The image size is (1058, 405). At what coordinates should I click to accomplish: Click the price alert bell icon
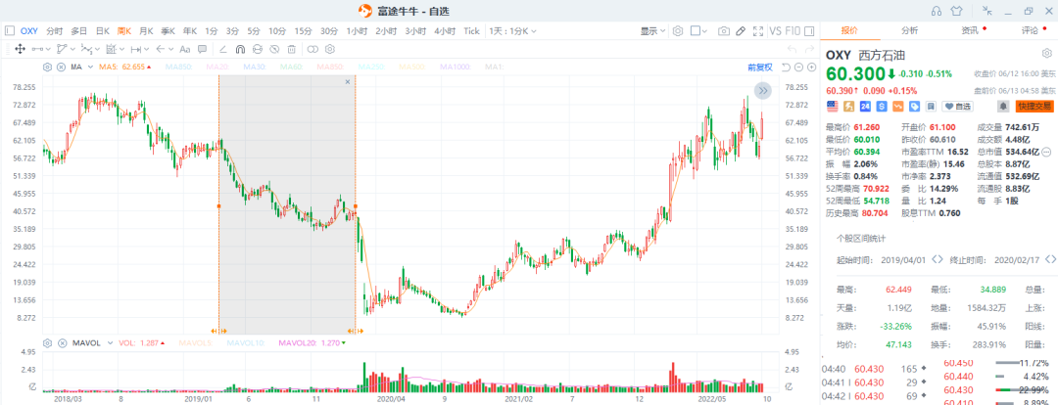1003,106
